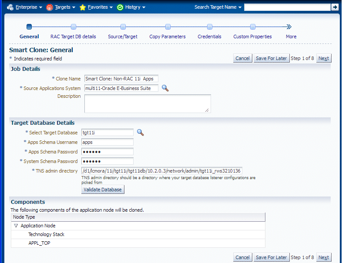Click the General step marker in train
Viewport: 342px width, 263px height.
tap(29, 27)
